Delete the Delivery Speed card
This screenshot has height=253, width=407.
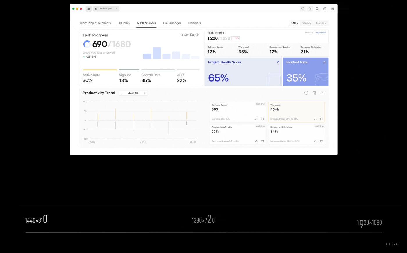(263, 119)
